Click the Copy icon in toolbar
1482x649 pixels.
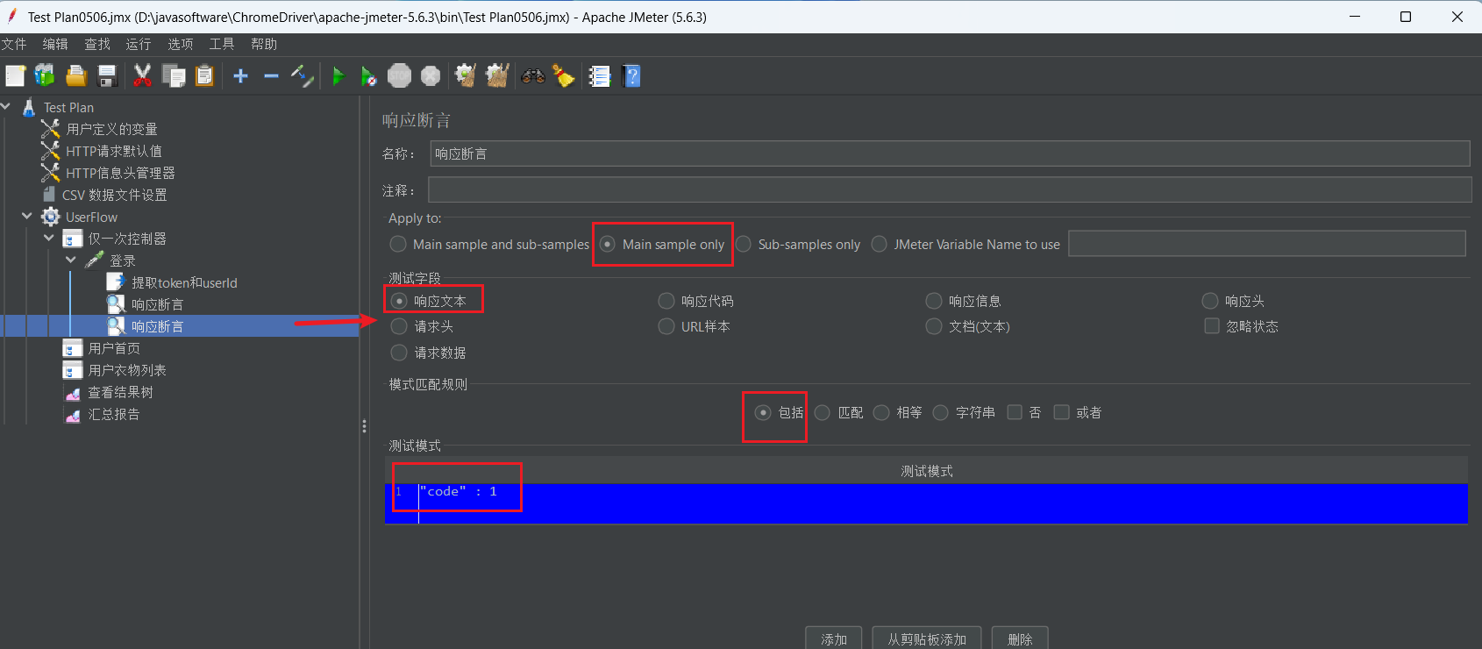point(174,76)
